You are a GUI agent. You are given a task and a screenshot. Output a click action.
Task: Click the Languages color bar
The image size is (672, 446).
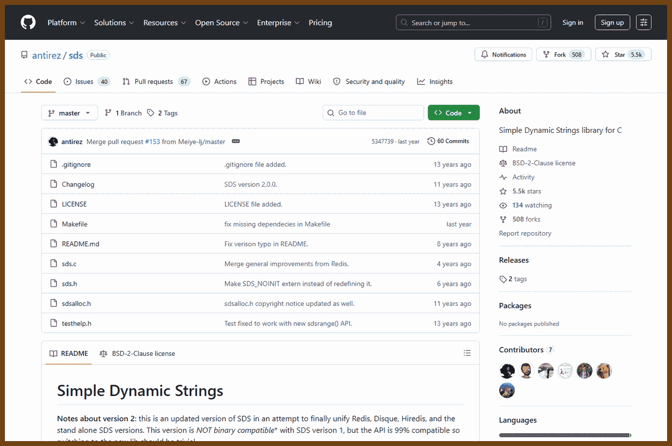[x=565, y=435]
